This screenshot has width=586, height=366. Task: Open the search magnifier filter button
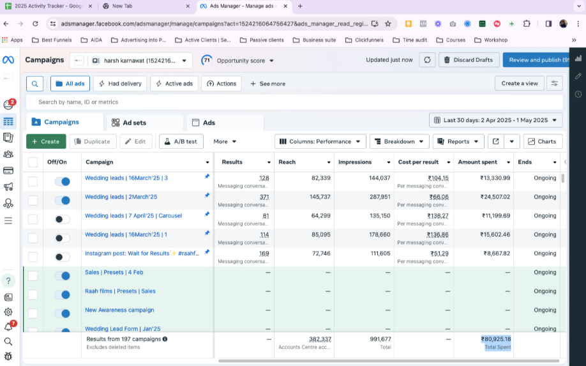[35, 84]
